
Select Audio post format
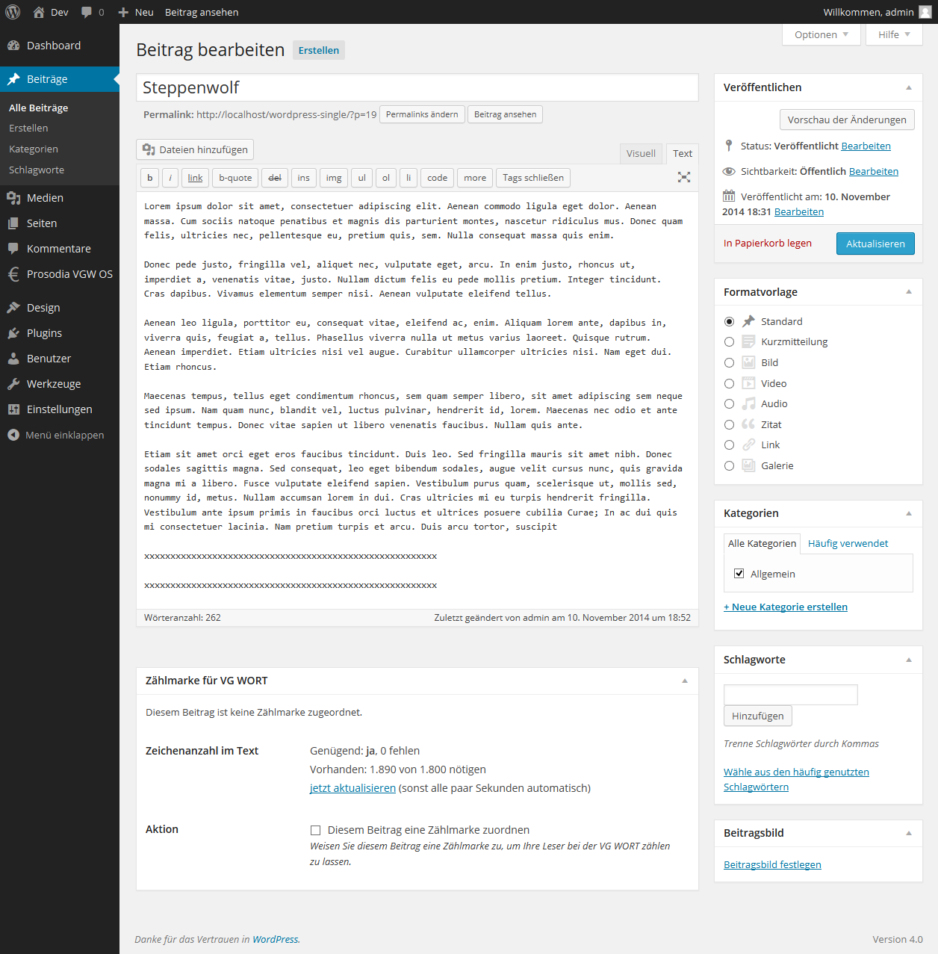click(x=730, y=403)
